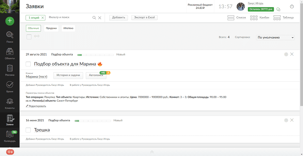Viewport: 303px width, 156px height.
Task: Click the bulk actions dots icon
Action: coord(37,36)
